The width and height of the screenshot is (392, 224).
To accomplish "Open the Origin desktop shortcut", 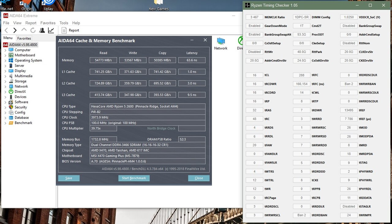I will pyautogui.click(x=27, y=6).
